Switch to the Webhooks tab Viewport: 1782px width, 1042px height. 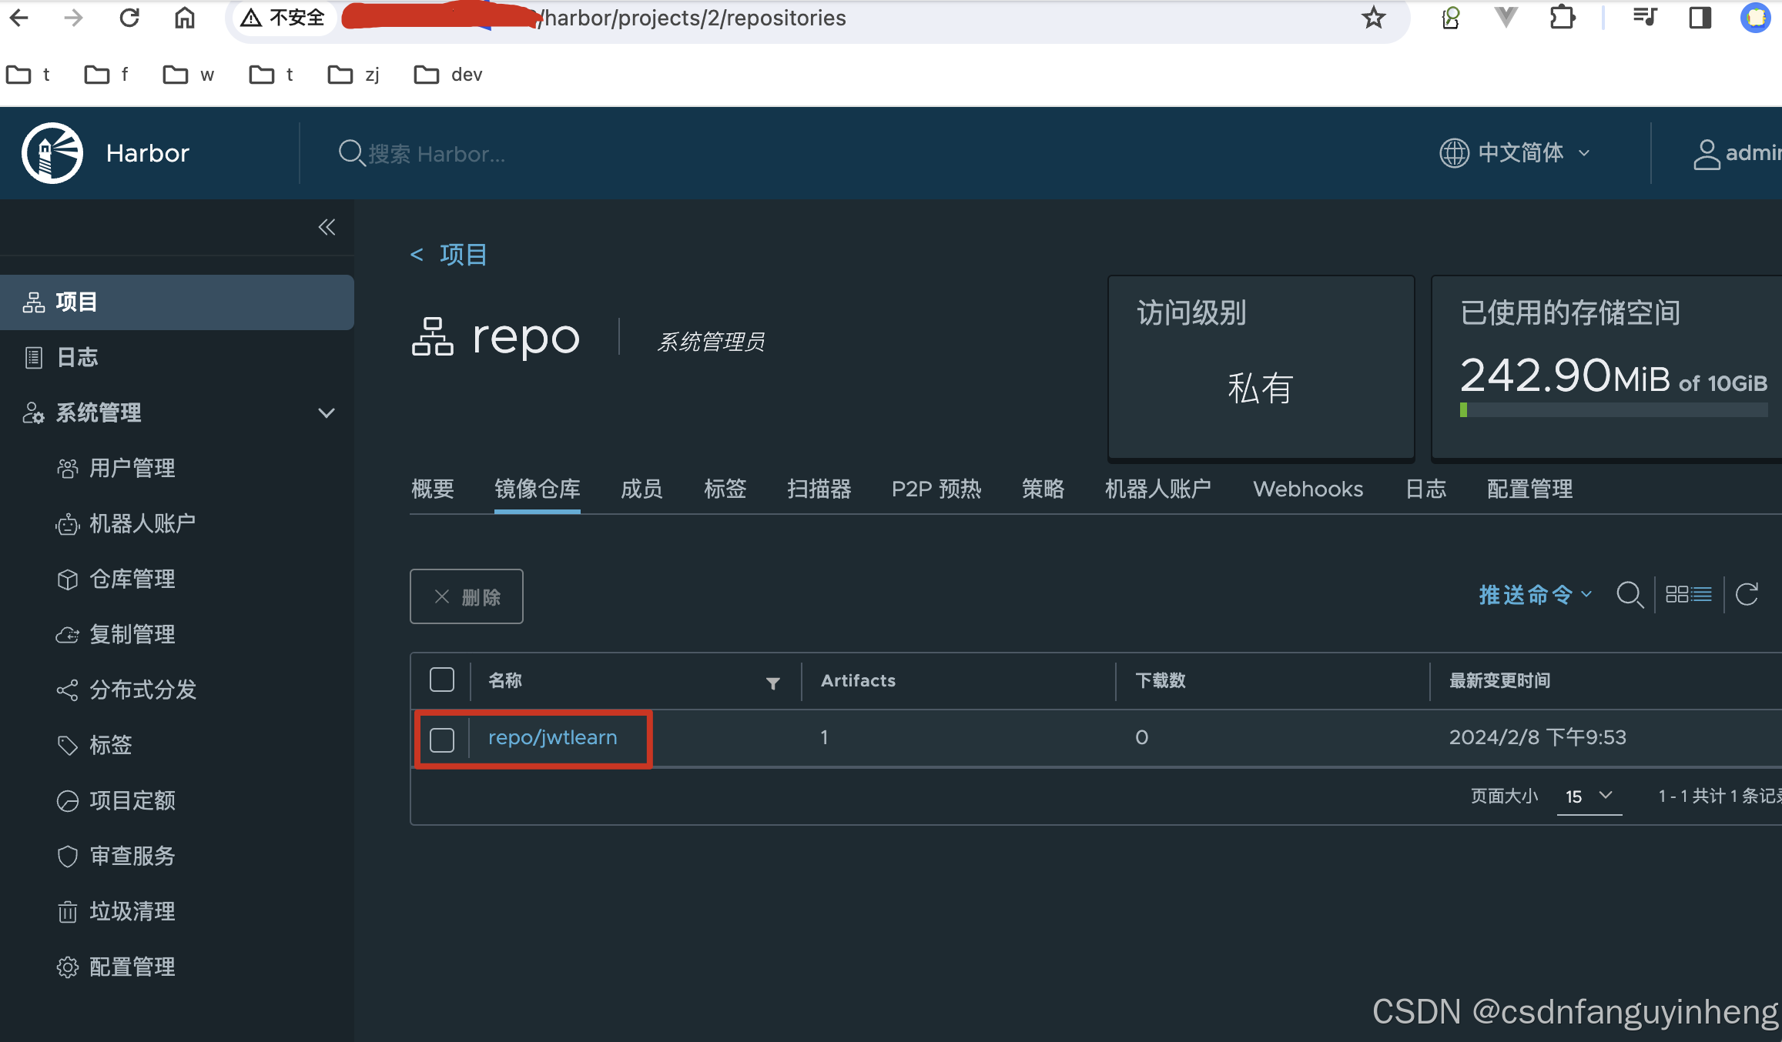point(1308,489)
